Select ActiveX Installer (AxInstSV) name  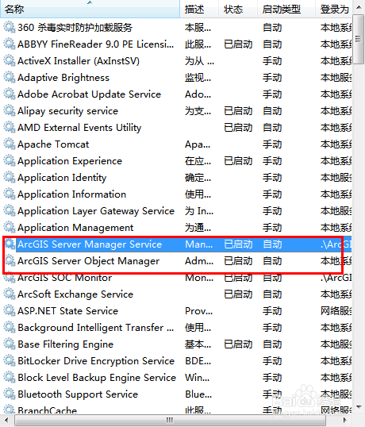pyautogui.click(x=79, y=61)
